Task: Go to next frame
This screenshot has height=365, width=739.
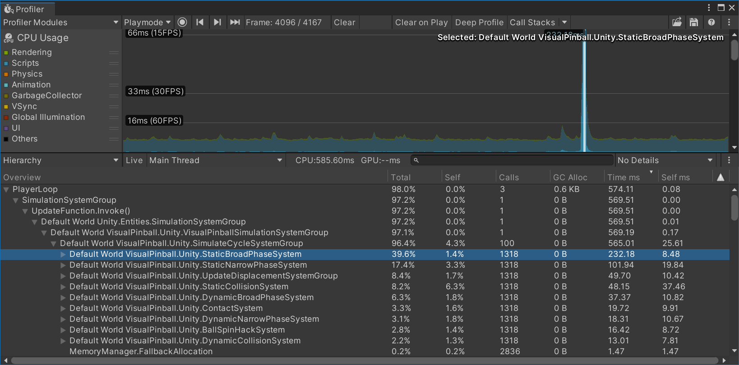Action: pos(217,22)
